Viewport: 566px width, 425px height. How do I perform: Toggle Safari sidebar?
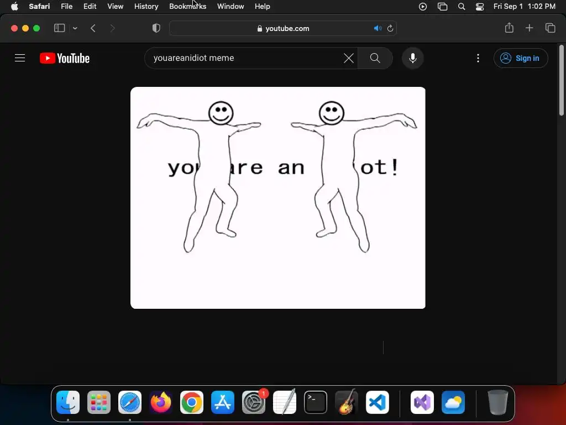(x=59, y=28)
